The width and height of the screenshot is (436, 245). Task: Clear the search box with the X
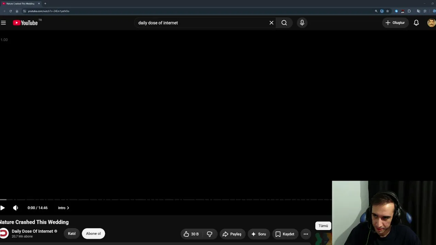pyautogui.click(x=271, y=23)
